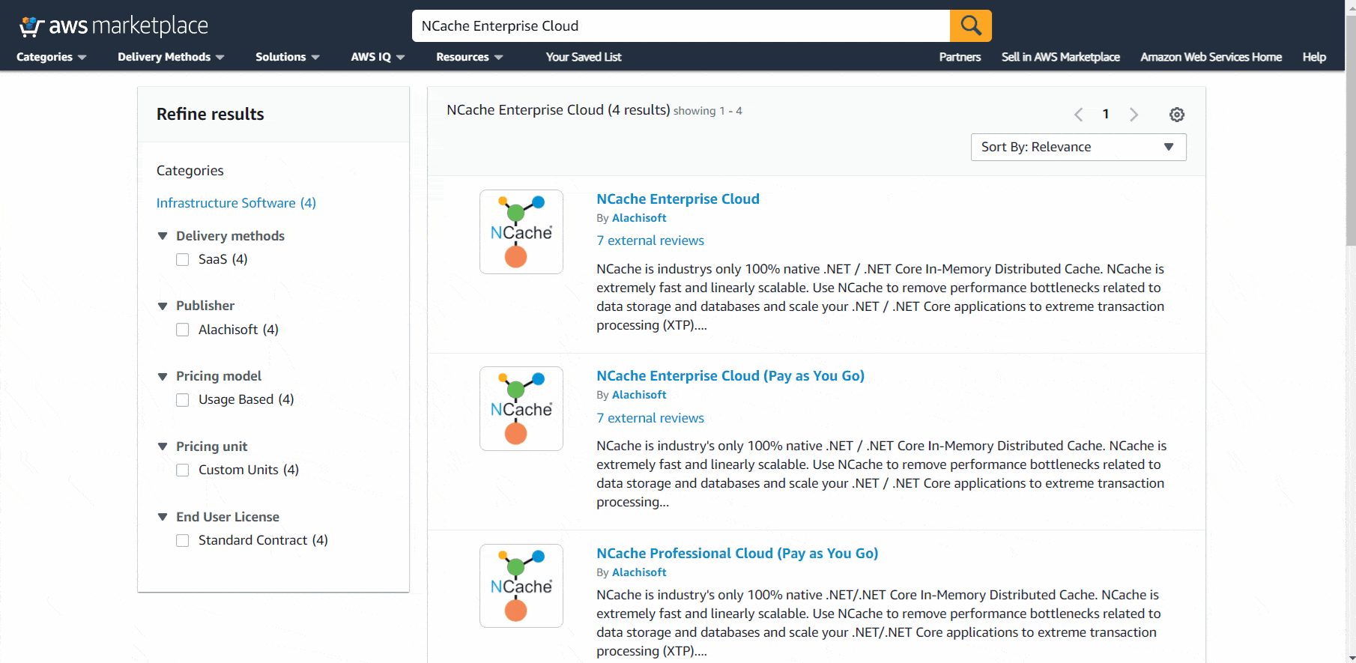Check the Standard Contract license filter
Screen dimensions: 1356x663
point(183,541)
